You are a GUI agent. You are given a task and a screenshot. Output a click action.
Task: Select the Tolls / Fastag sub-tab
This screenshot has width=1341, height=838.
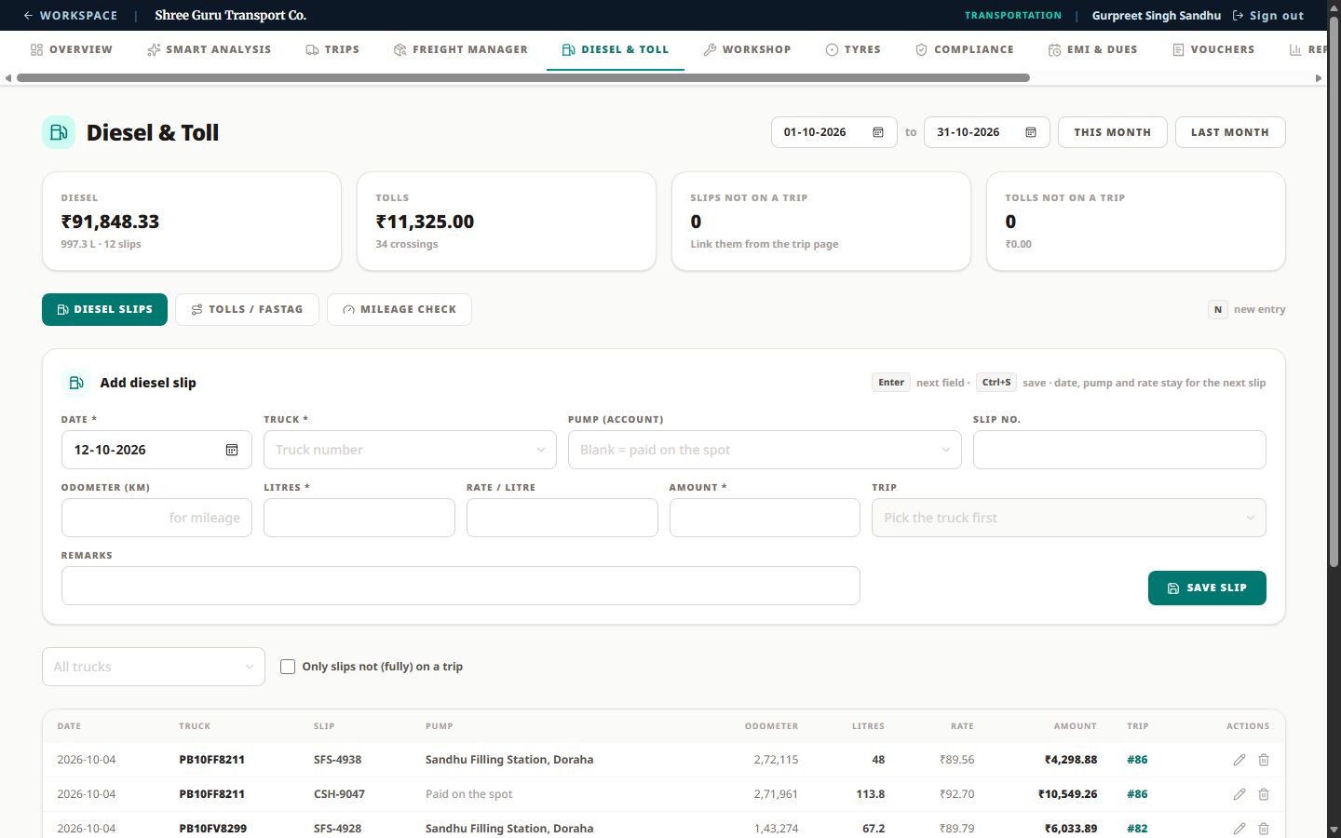(247, 309)
